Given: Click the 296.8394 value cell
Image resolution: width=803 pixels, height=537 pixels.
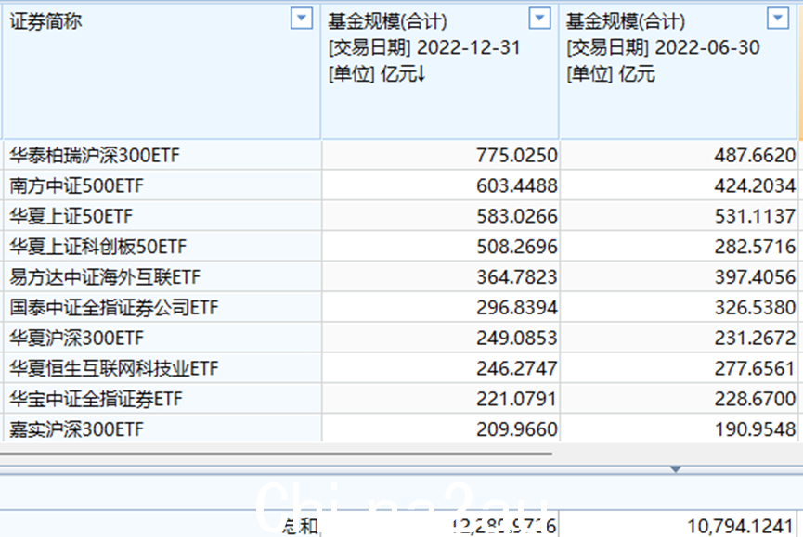Looking at the screenshot, I should (440, 307).
